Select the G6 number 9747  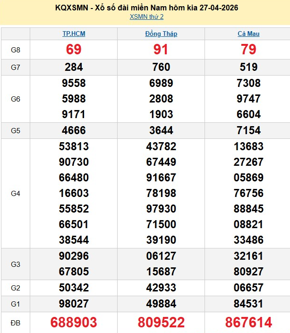pos(248,99)
